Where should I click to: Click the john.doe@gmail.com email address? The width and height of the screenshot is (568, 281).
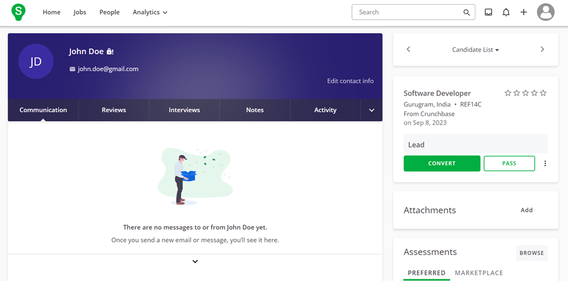coord(108,69)
